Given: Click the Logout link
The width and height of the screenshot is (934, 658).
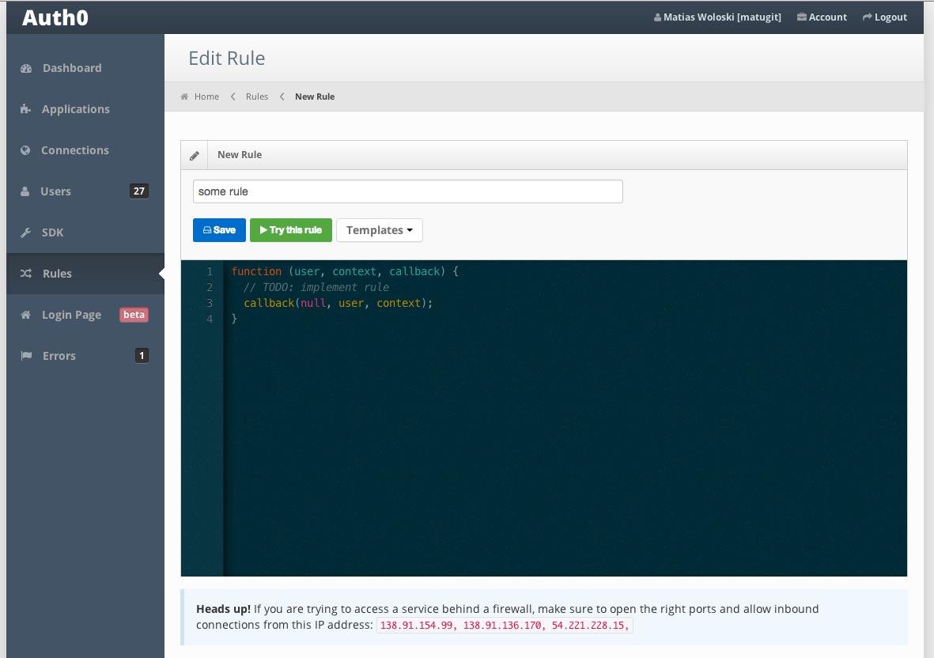Looking at the screenshot, I should pos(884,17).
